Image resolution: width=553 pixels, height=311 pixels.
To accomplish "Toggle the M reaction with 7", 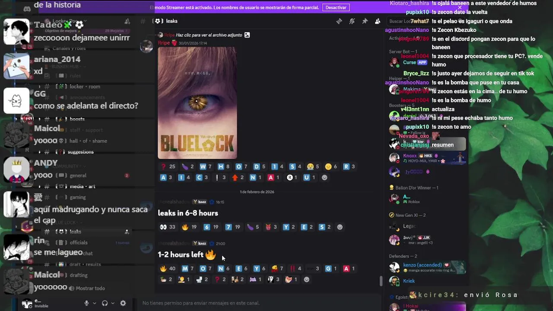I will [188, 269].
